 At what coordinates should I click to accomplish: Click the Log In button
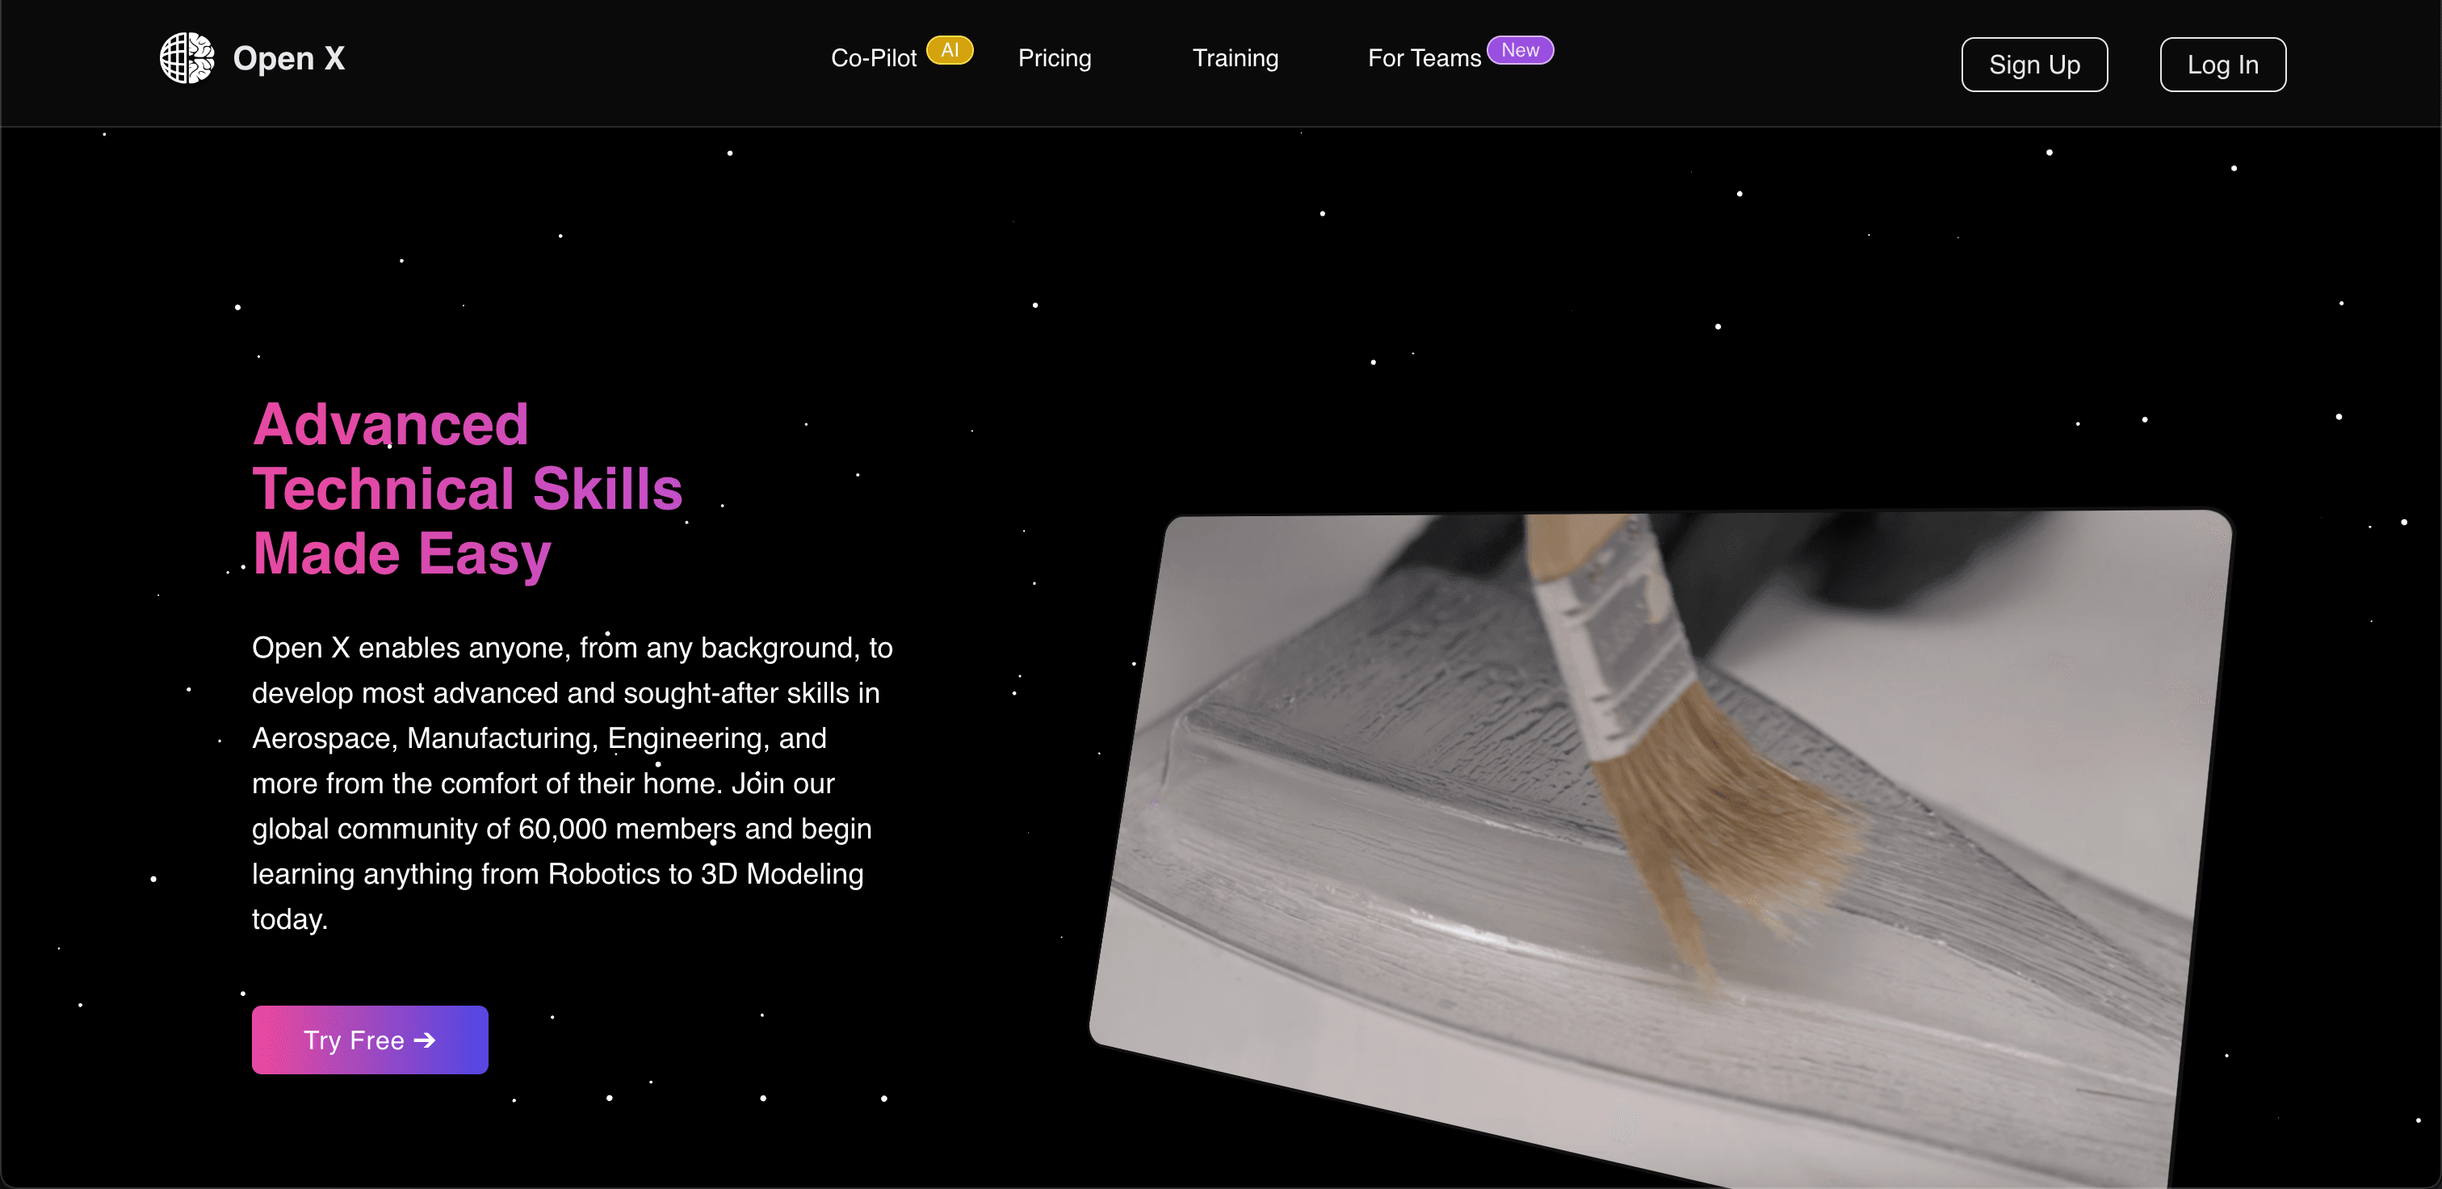[x=2223, y=64]
